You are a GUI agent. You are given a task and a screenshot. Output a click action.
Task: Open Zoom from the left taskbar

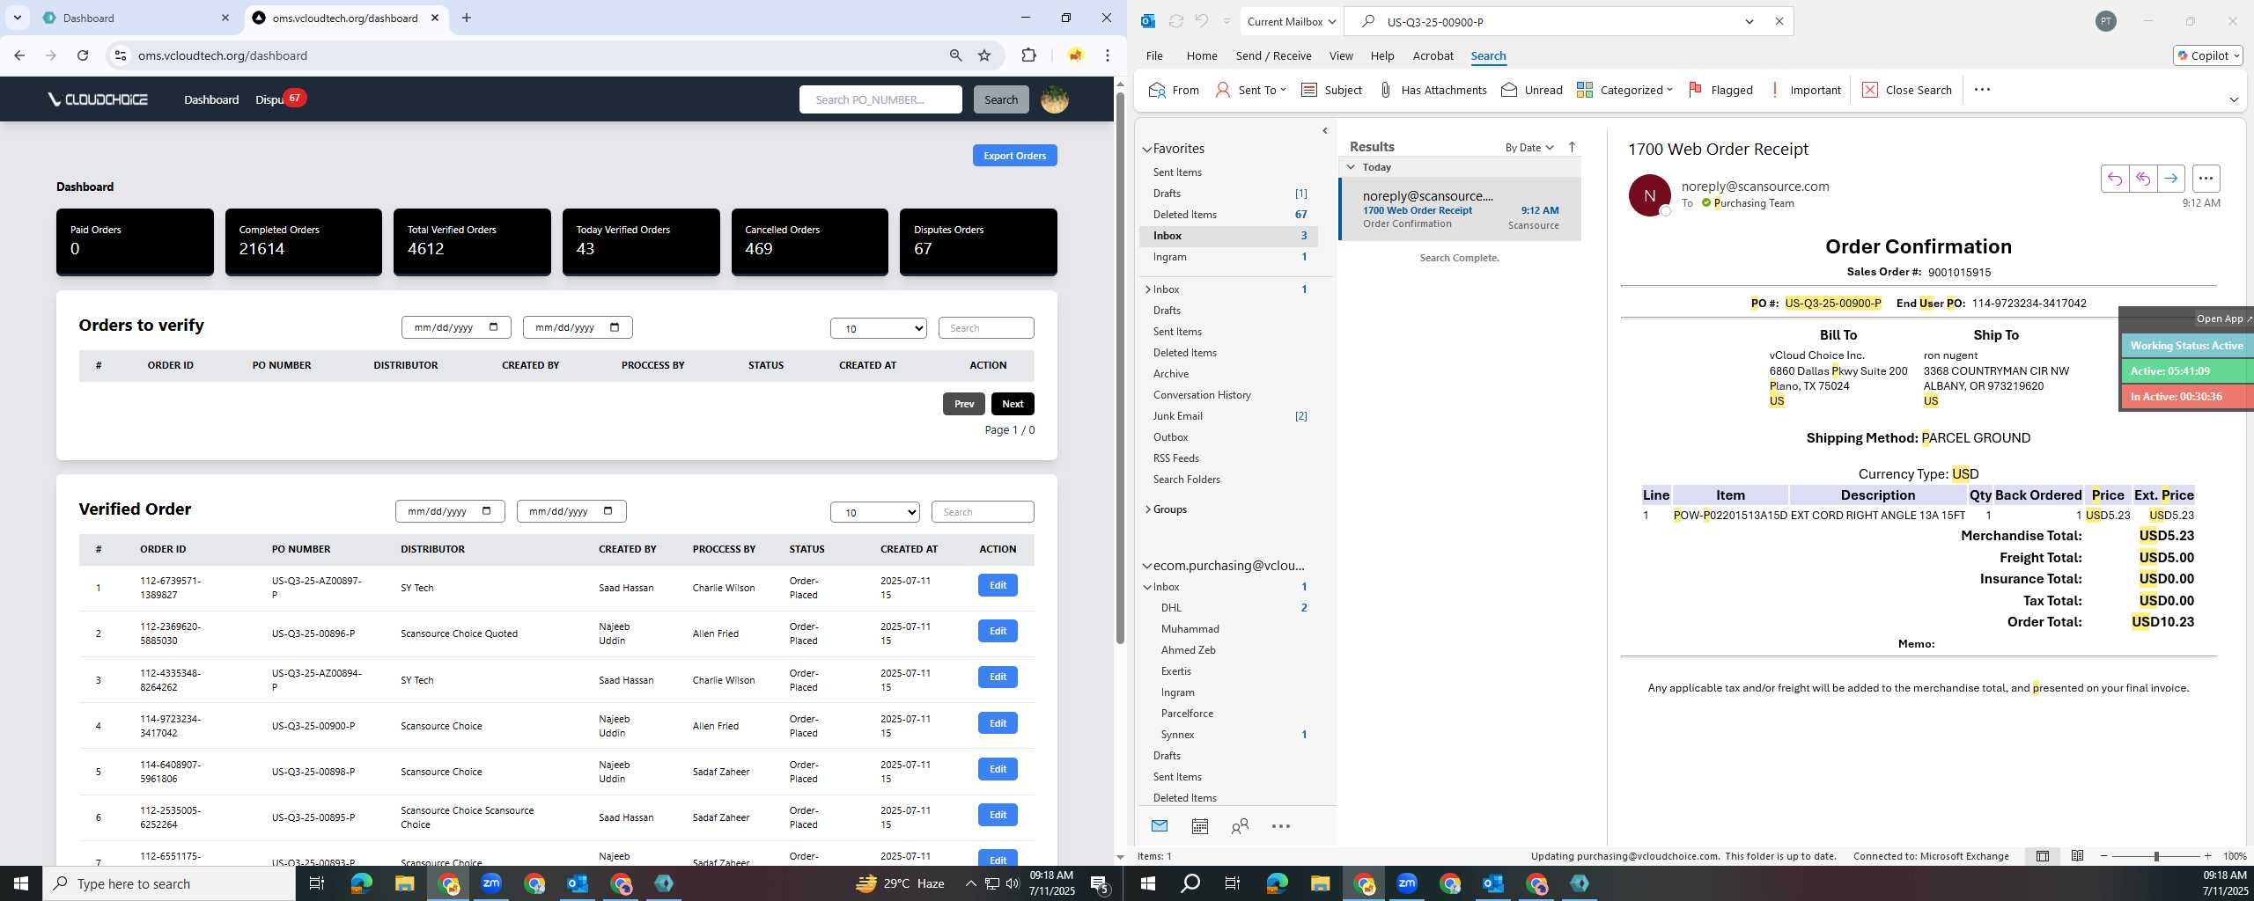(x=490, y=883)
